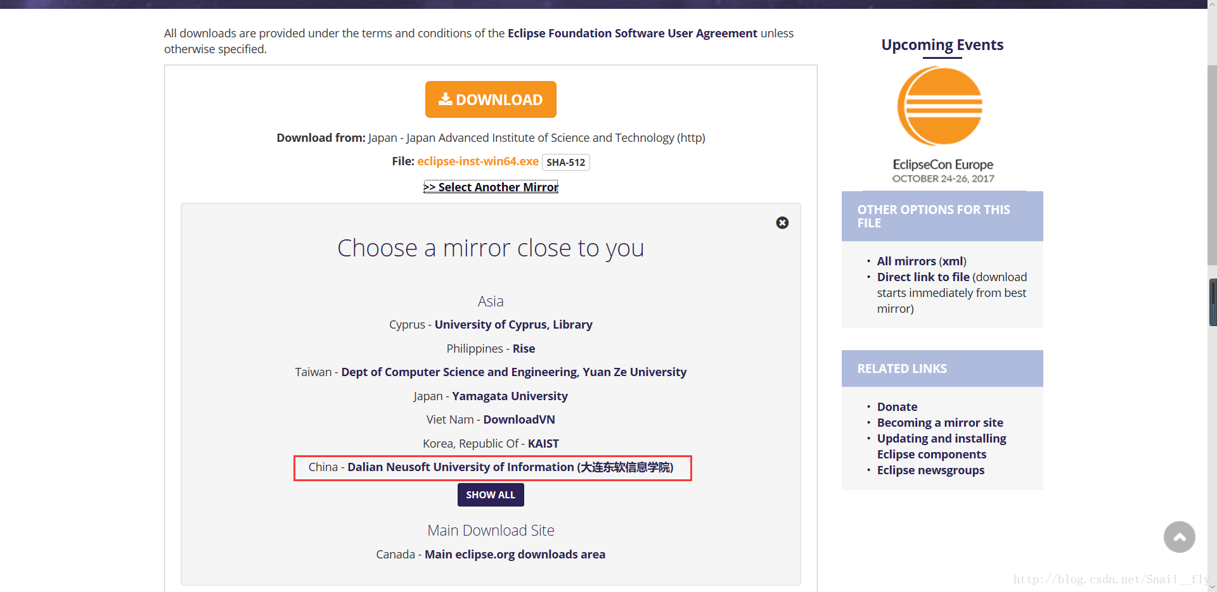Click the back-to-top arrow icon

[x=1179, y=537]
